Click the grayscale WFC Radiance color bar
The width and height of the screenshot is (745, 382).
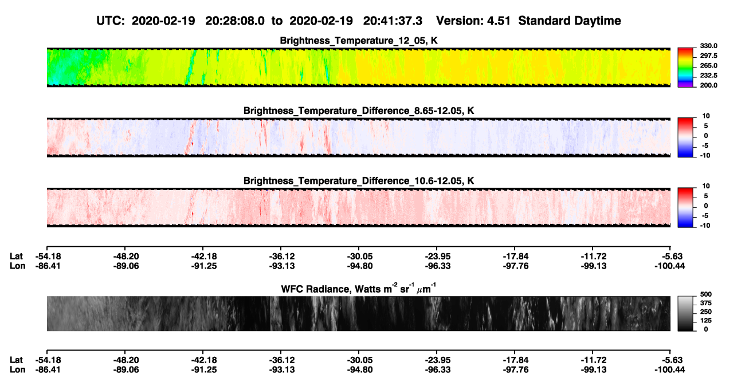(x=685, y=313)
